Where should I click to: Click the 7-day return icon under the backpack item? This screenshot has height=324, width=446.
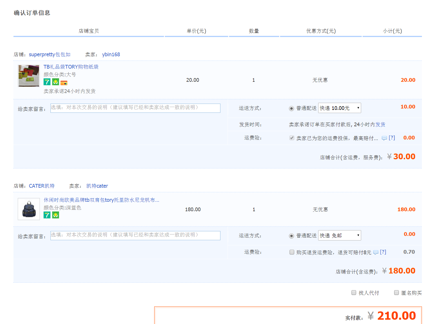point(47,215)
